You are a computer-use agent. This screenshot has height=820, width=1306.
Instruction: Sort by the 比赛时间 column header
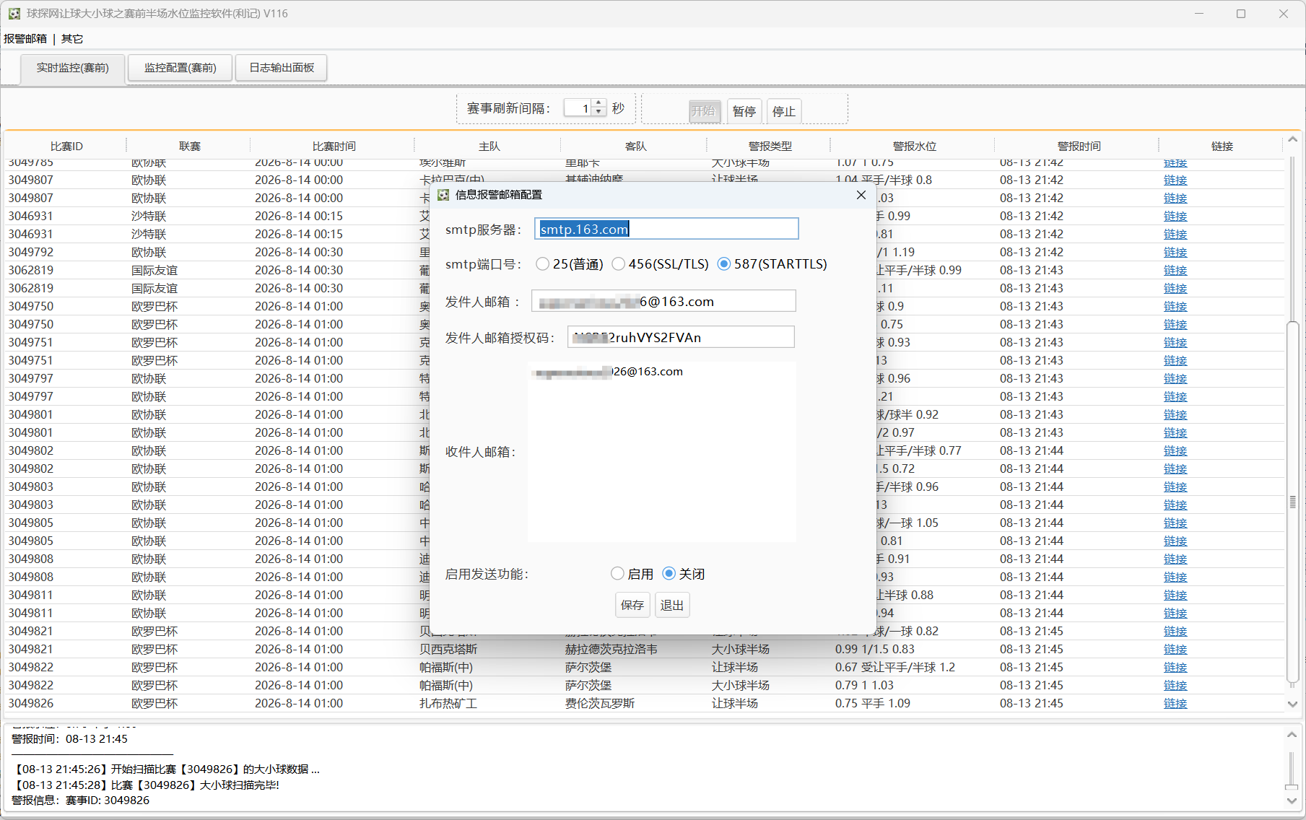tap(334, 147)
